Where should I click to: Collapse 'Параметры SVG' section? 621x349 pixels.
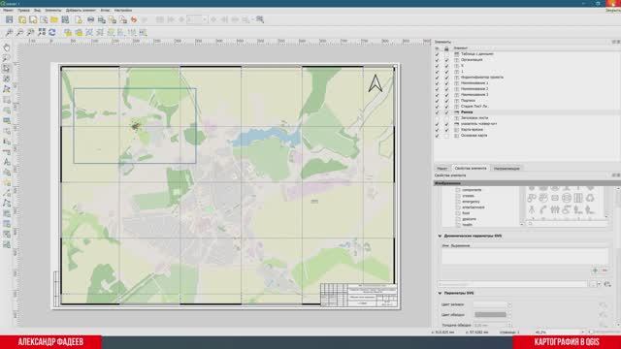pyautogui.click(x=440, y=293)
